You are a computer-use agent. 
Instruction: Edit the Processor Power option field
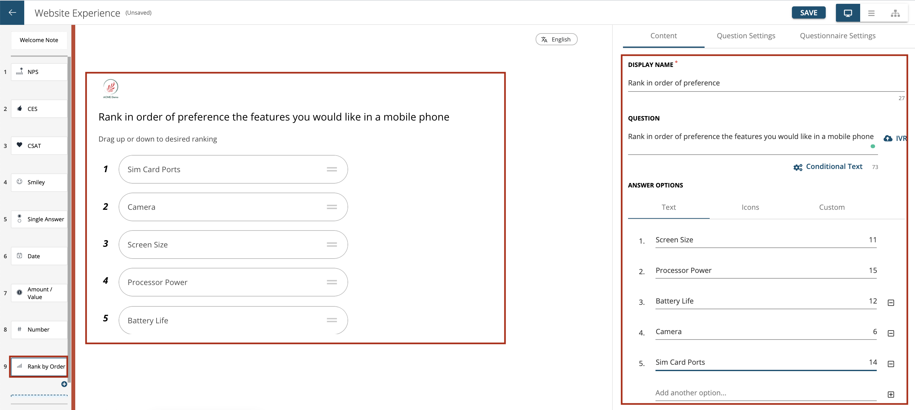click(765, 271)
